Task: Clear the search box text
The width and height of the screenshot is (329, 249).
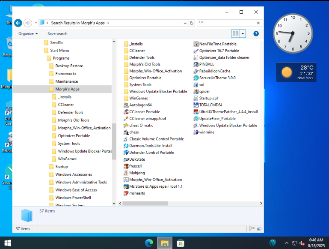Action: tap(258, 23)
